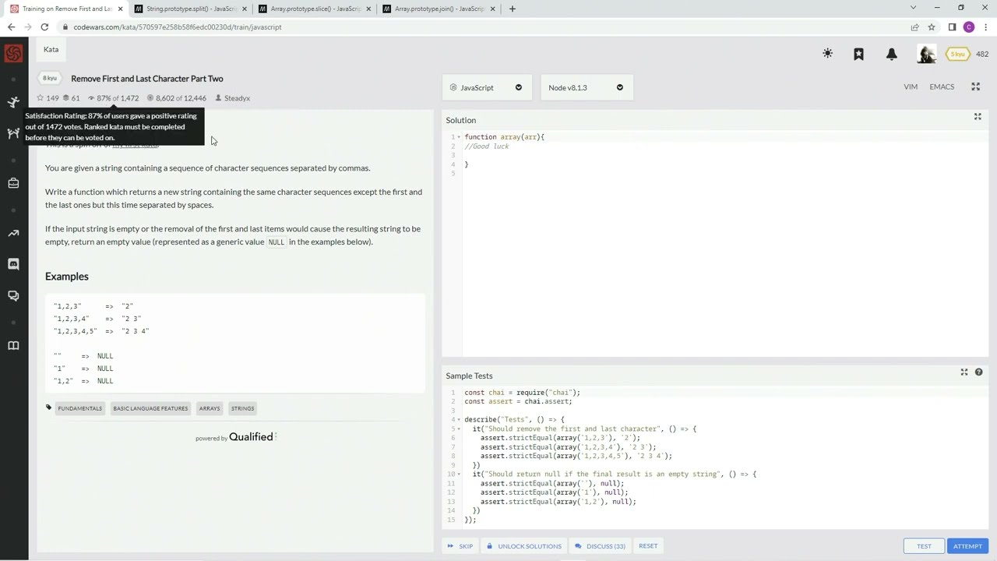
Task: Enable EMACS editor mode
Action: point(942,86)
